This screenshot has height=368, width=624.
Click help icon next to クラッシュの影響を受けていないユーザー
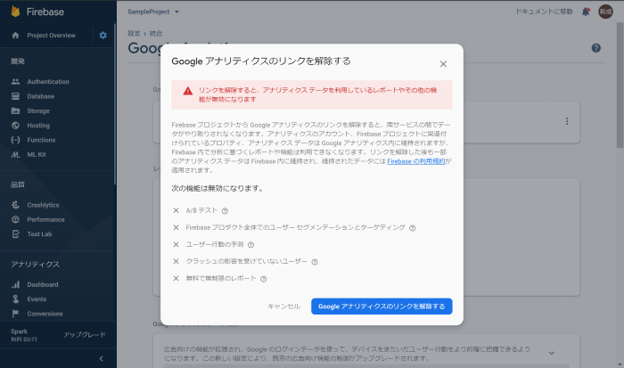point(315,262)
